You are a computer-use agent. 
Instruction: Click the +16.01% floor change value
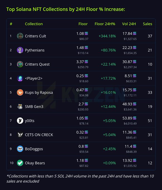click(x=108, y=92)
